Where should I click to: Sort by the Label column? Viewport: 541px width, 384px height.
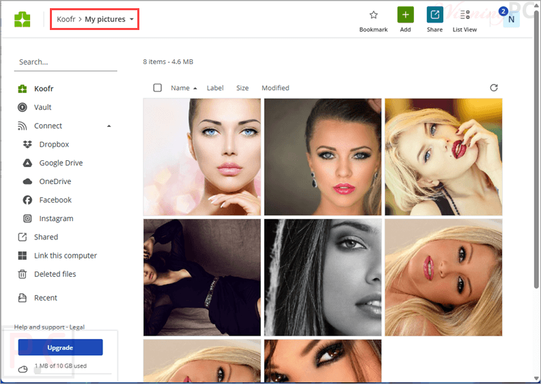click(215, 88)
